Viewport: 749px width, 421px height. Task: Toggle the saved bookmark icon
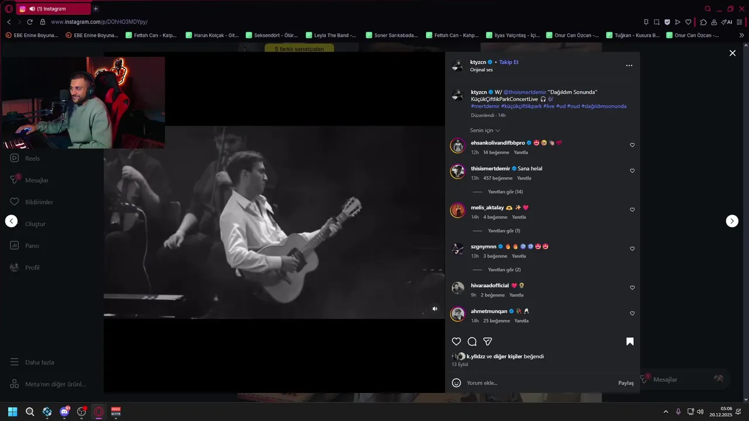tap(630, 341)
